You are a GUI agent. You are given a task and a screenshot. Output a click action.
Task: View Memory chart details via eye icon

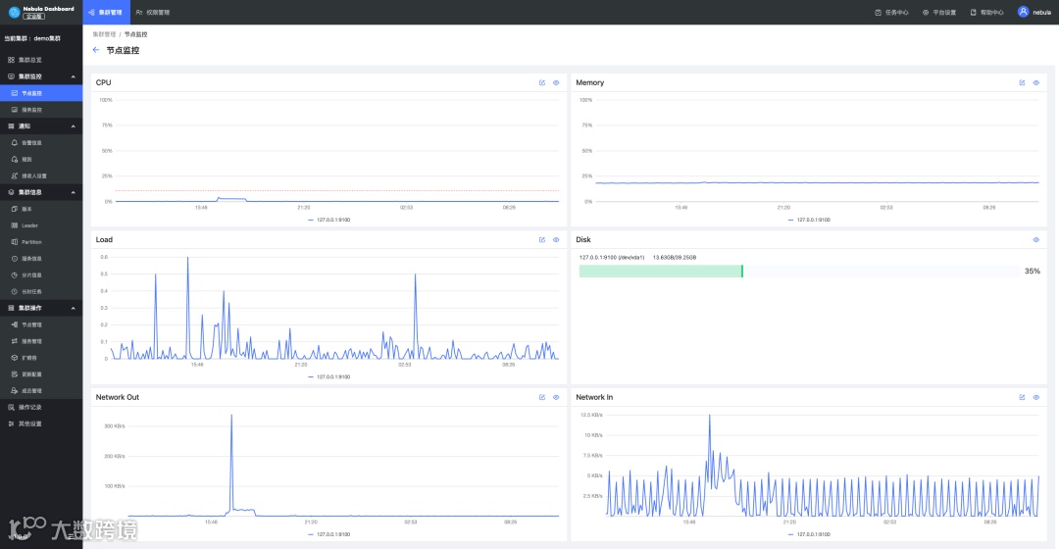[1036, 83]
